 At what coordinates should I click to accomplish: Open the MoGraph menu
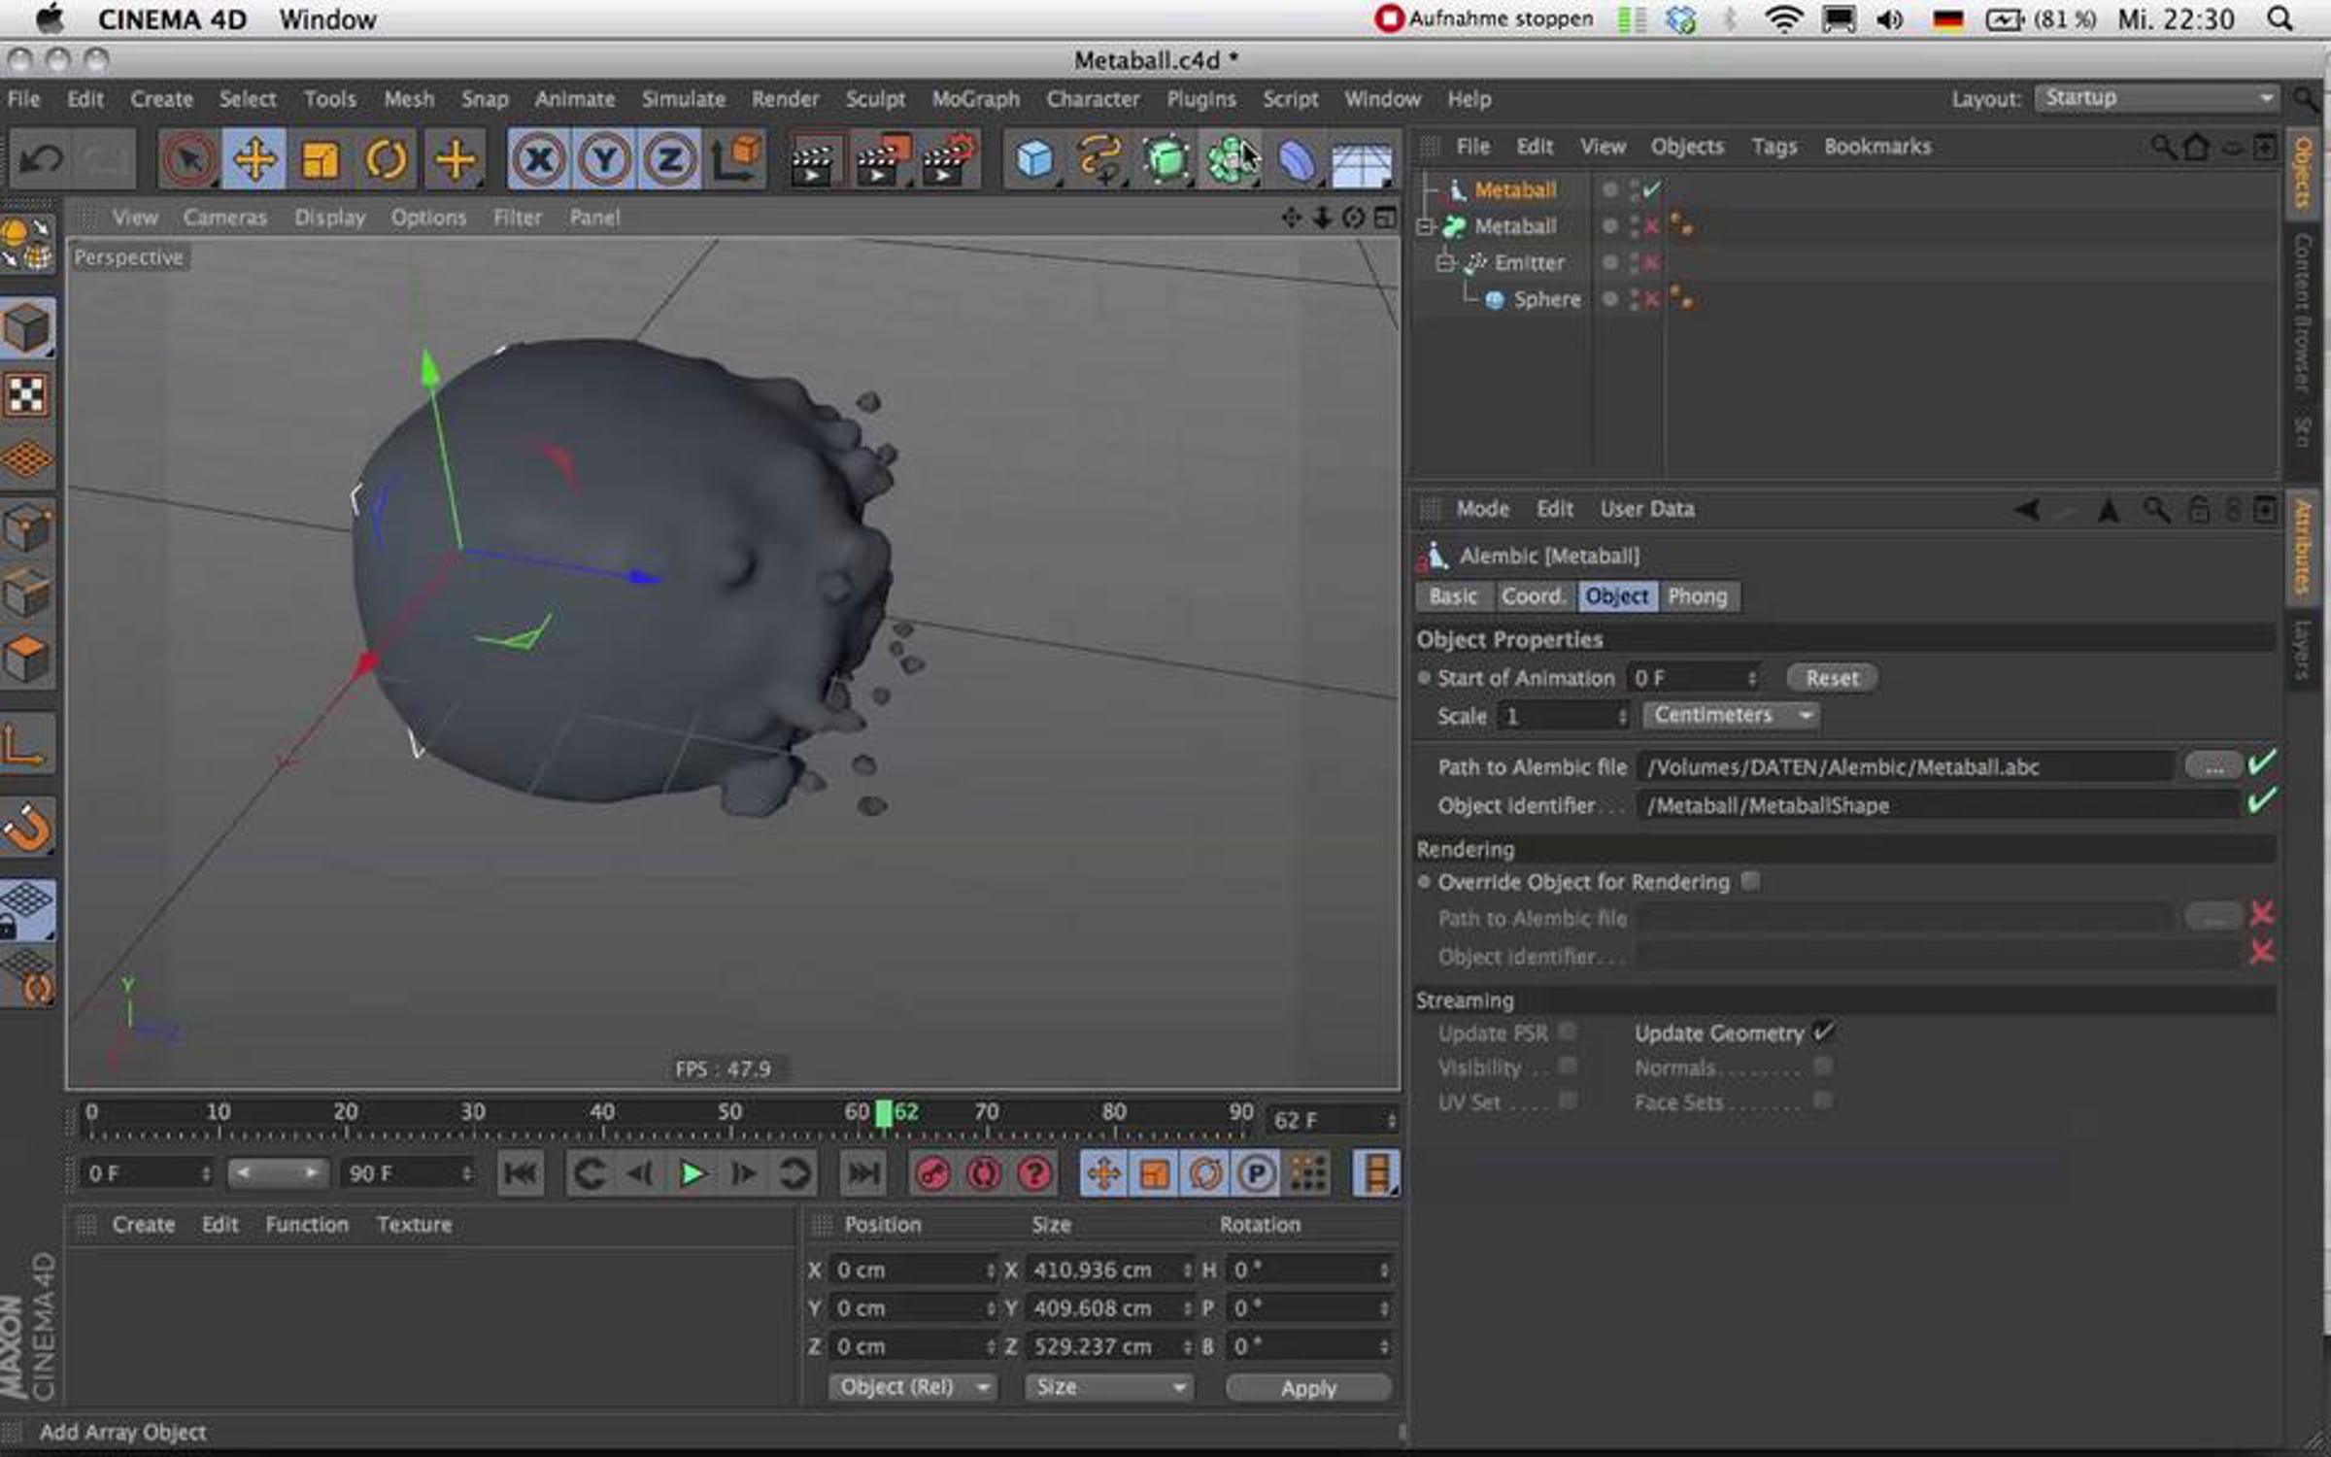click(x=975, y=99)
